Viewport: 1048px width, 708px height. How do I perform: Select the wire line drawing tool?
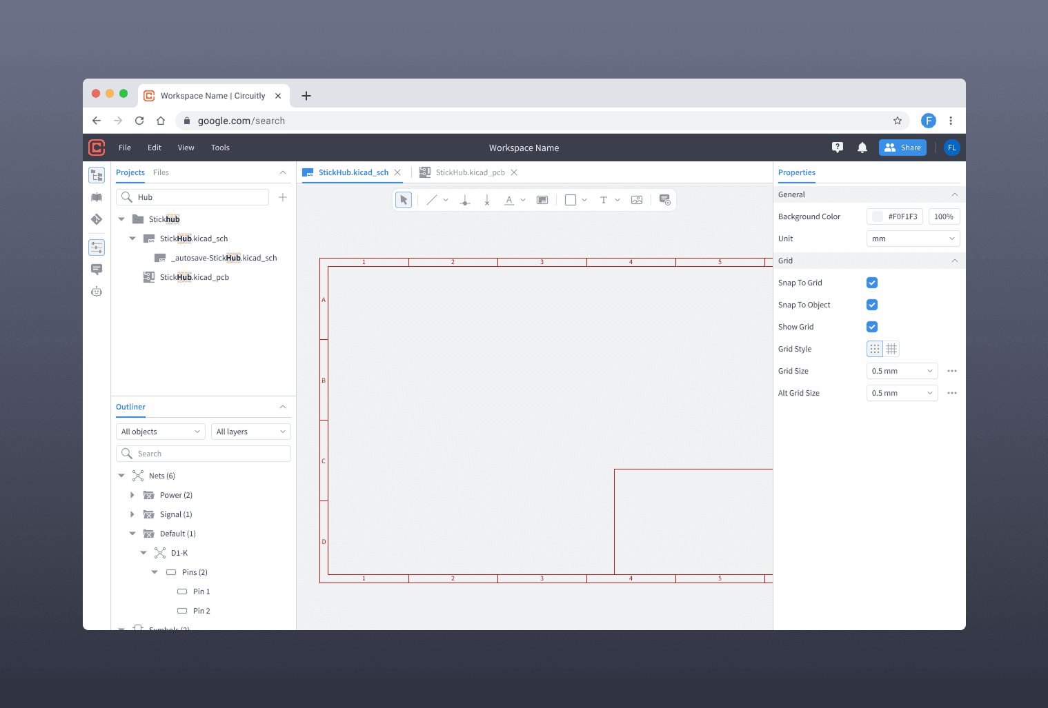pos(432,200)
